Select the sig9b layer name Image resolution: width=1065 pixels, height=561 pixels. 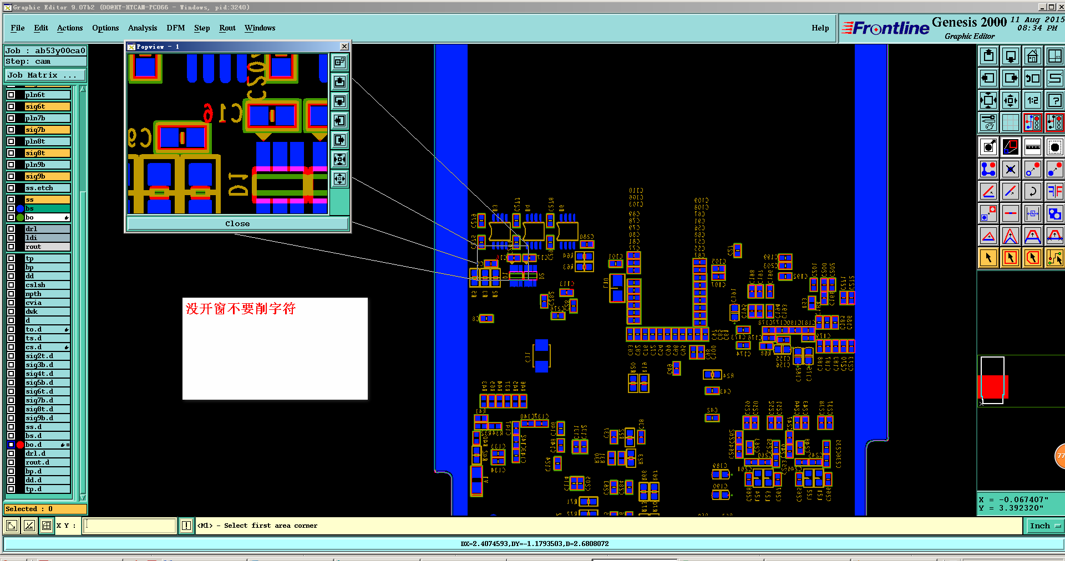pos(47,176)
